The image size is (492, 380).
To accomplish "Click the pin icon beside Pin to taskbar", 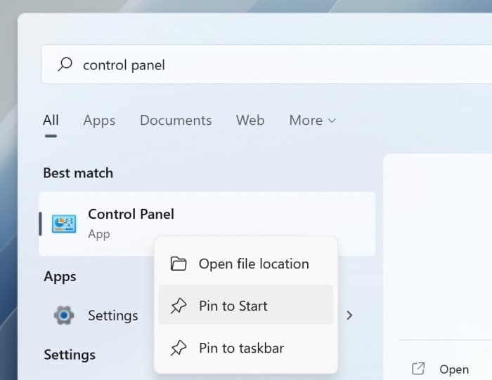I will coord(179,348).
